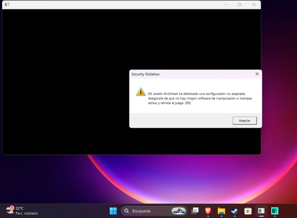
Task: Open Task View from the taskbar
Action: [195, 211]
